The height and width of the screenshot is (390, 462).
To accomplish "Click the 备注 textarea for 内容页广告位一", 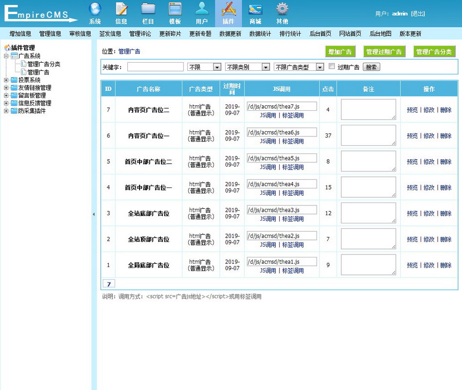I will [x=368, y=136].
